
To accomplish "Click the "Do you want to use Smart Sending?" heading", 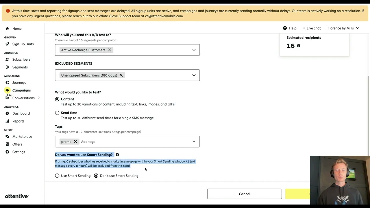I will tap(84, 155).
